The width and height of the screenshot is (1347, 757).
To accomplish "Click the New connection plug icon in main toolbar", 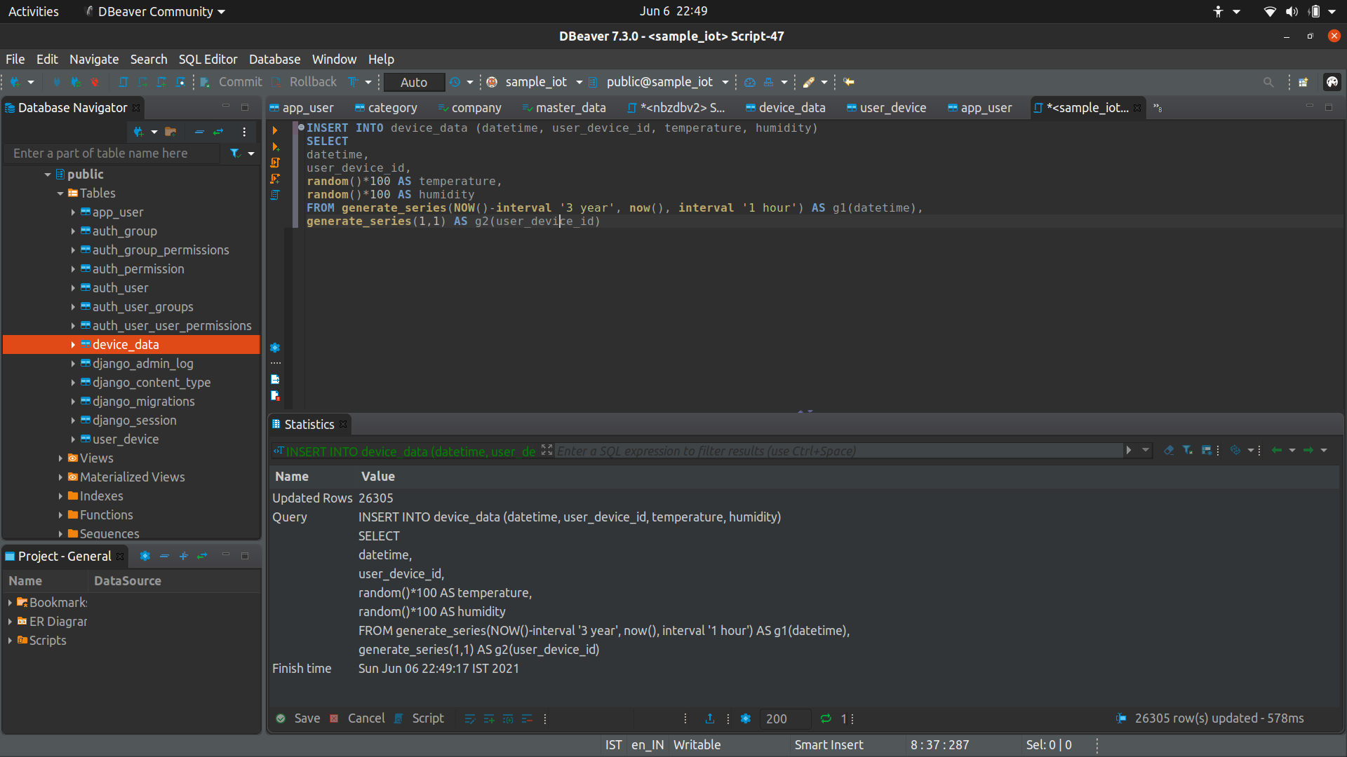I will tap(15, 82).
